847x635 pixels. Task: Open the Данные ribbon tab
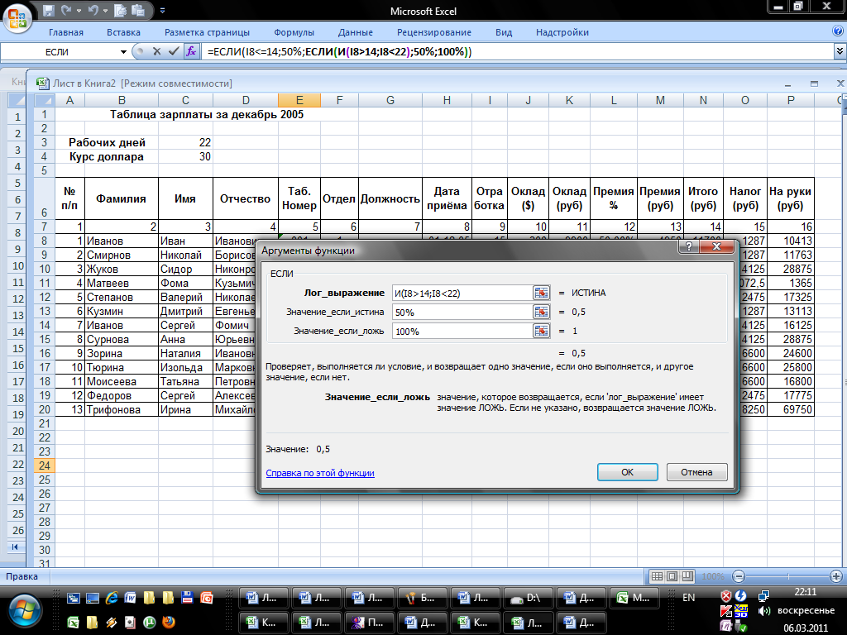click(356, 32)
